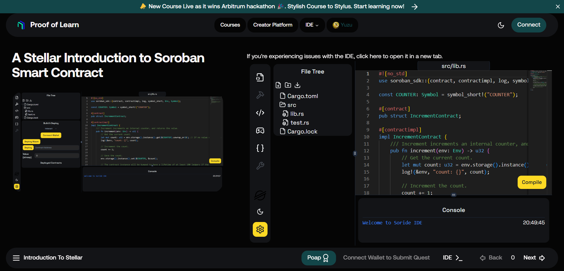Click the curly braces sidebar icon

(260, 148)
